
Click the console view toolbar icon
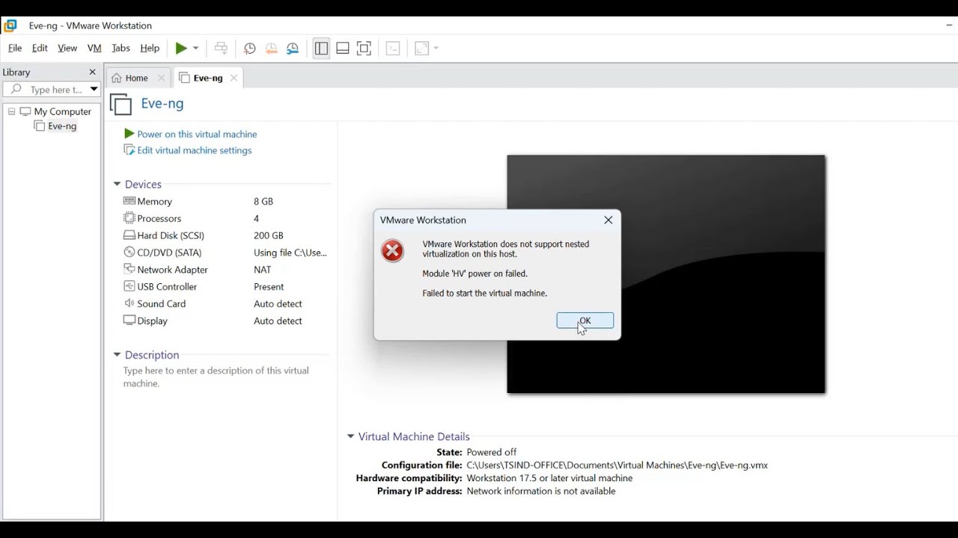[x=393, y=49]
